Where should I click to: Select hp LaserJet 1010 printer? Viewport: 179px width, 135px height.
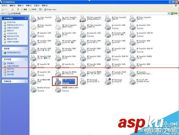click(x=140, y=27)
